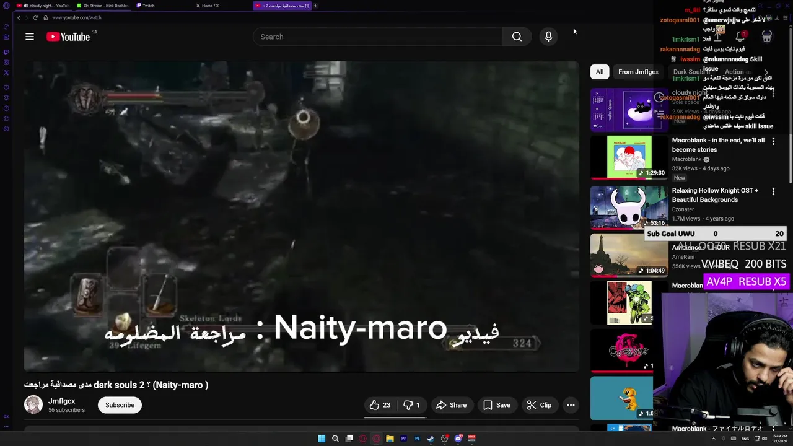Image resolution: width=793 pixels, height=446 pixels.
Task: Play 'cloudy night.' suggested video thumbnail
Action: (629, 110)
